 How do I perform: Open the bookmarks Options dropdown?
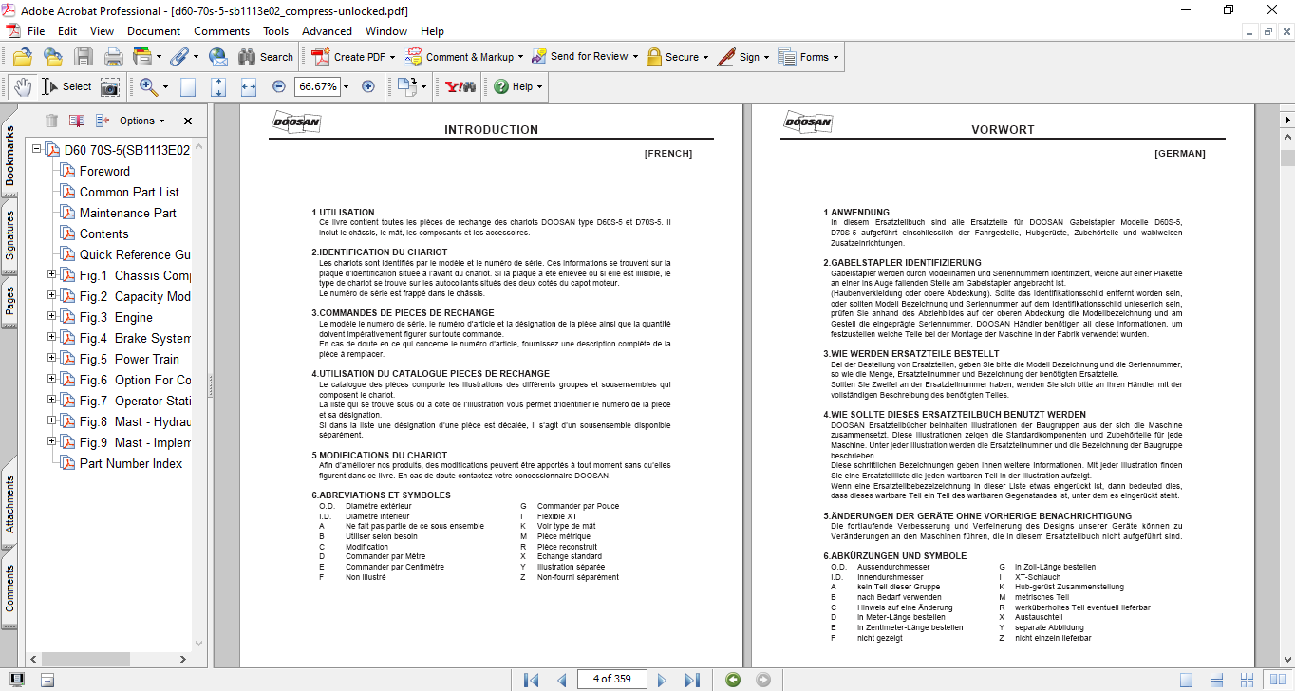141,121
